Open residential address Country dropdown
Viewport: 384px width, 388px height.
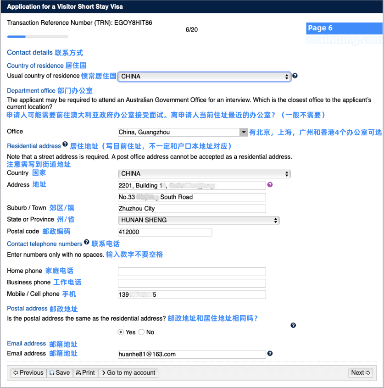(x=205, y=174)
